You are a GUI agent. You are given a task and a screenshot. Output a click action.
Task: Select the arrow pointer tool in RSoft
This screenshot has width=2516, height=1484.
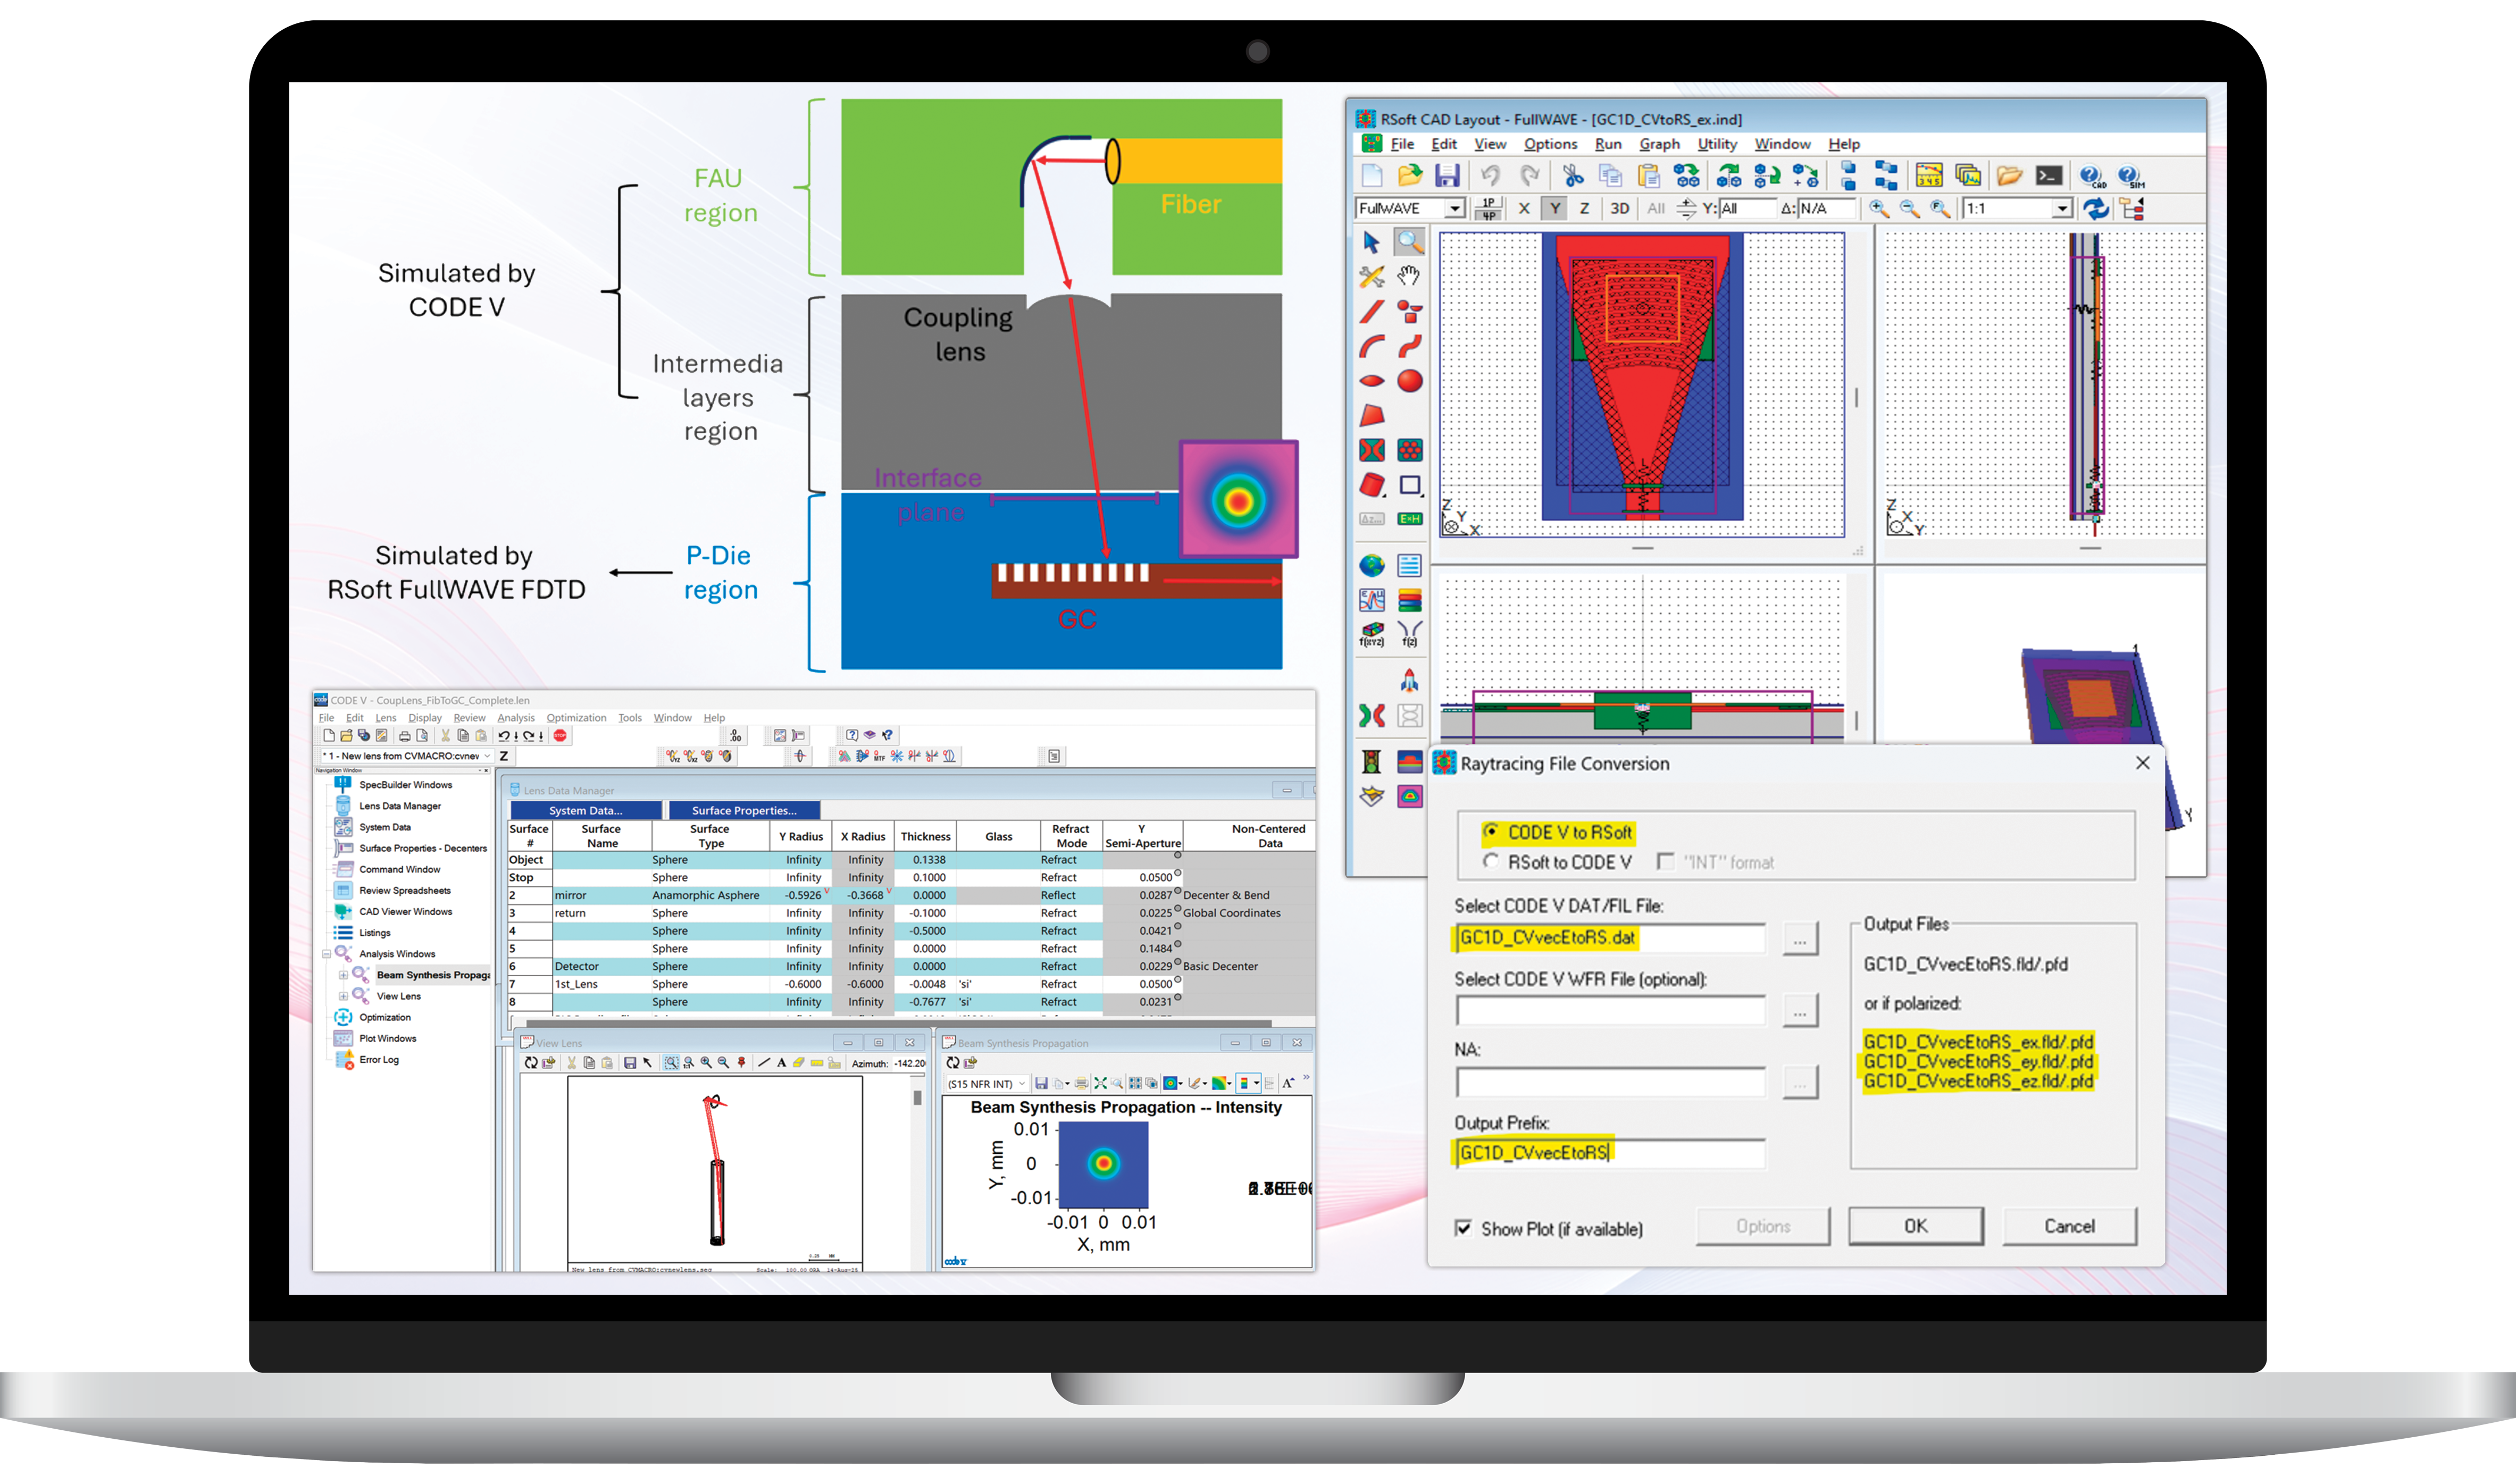coord(1371,242)
